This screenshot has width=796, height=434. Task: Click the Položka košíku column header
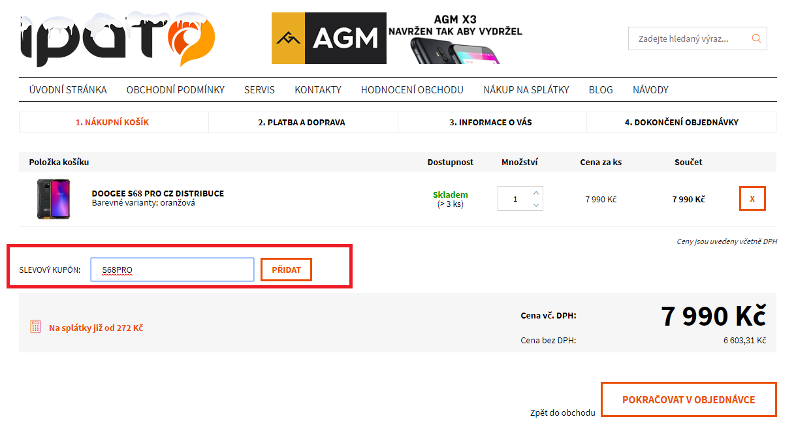[59, 162]
